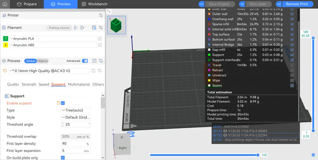Select Global process scope

31,61
